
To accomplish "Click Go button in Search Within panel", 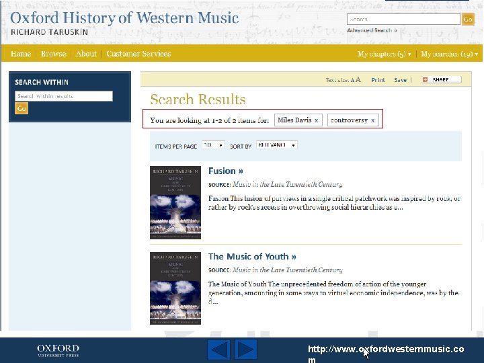I will 22,108.
